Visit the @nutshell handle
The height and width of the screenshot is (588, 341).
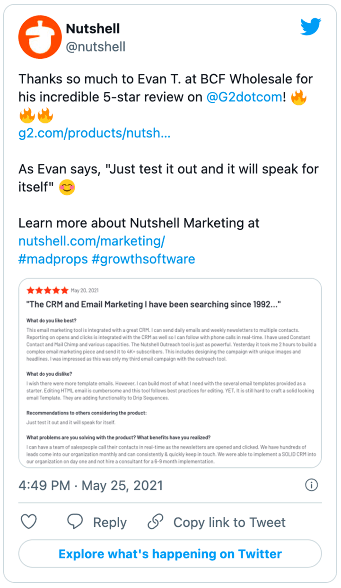click(x=96, y=47)
